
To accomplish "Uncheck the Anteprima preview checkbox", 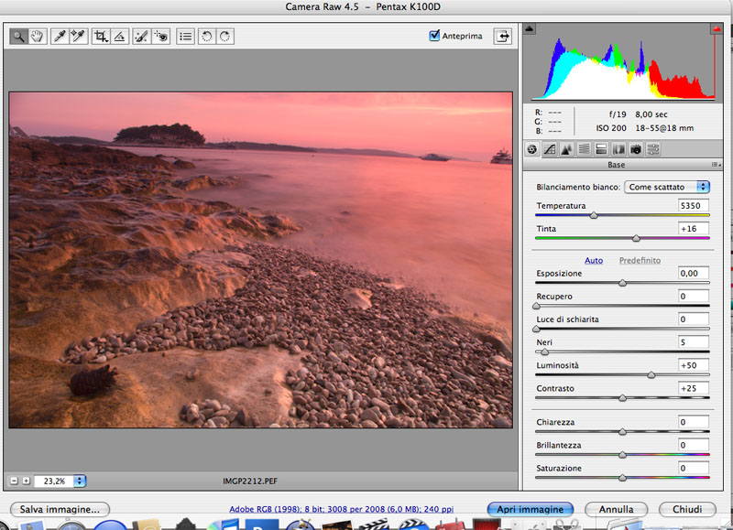I will point(434,36).
